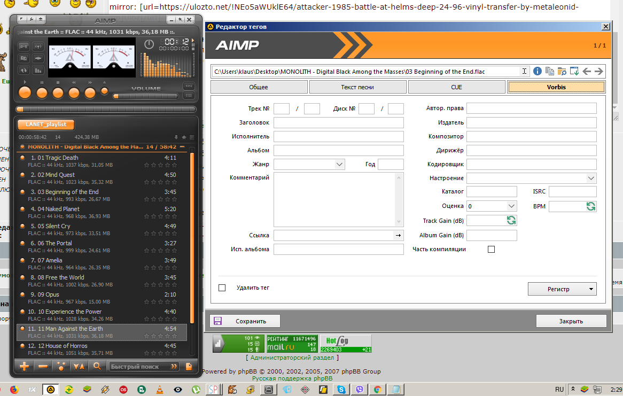Seek on the track position bar
The height and width of the screenshot is (396, 623).
(106, 110)
